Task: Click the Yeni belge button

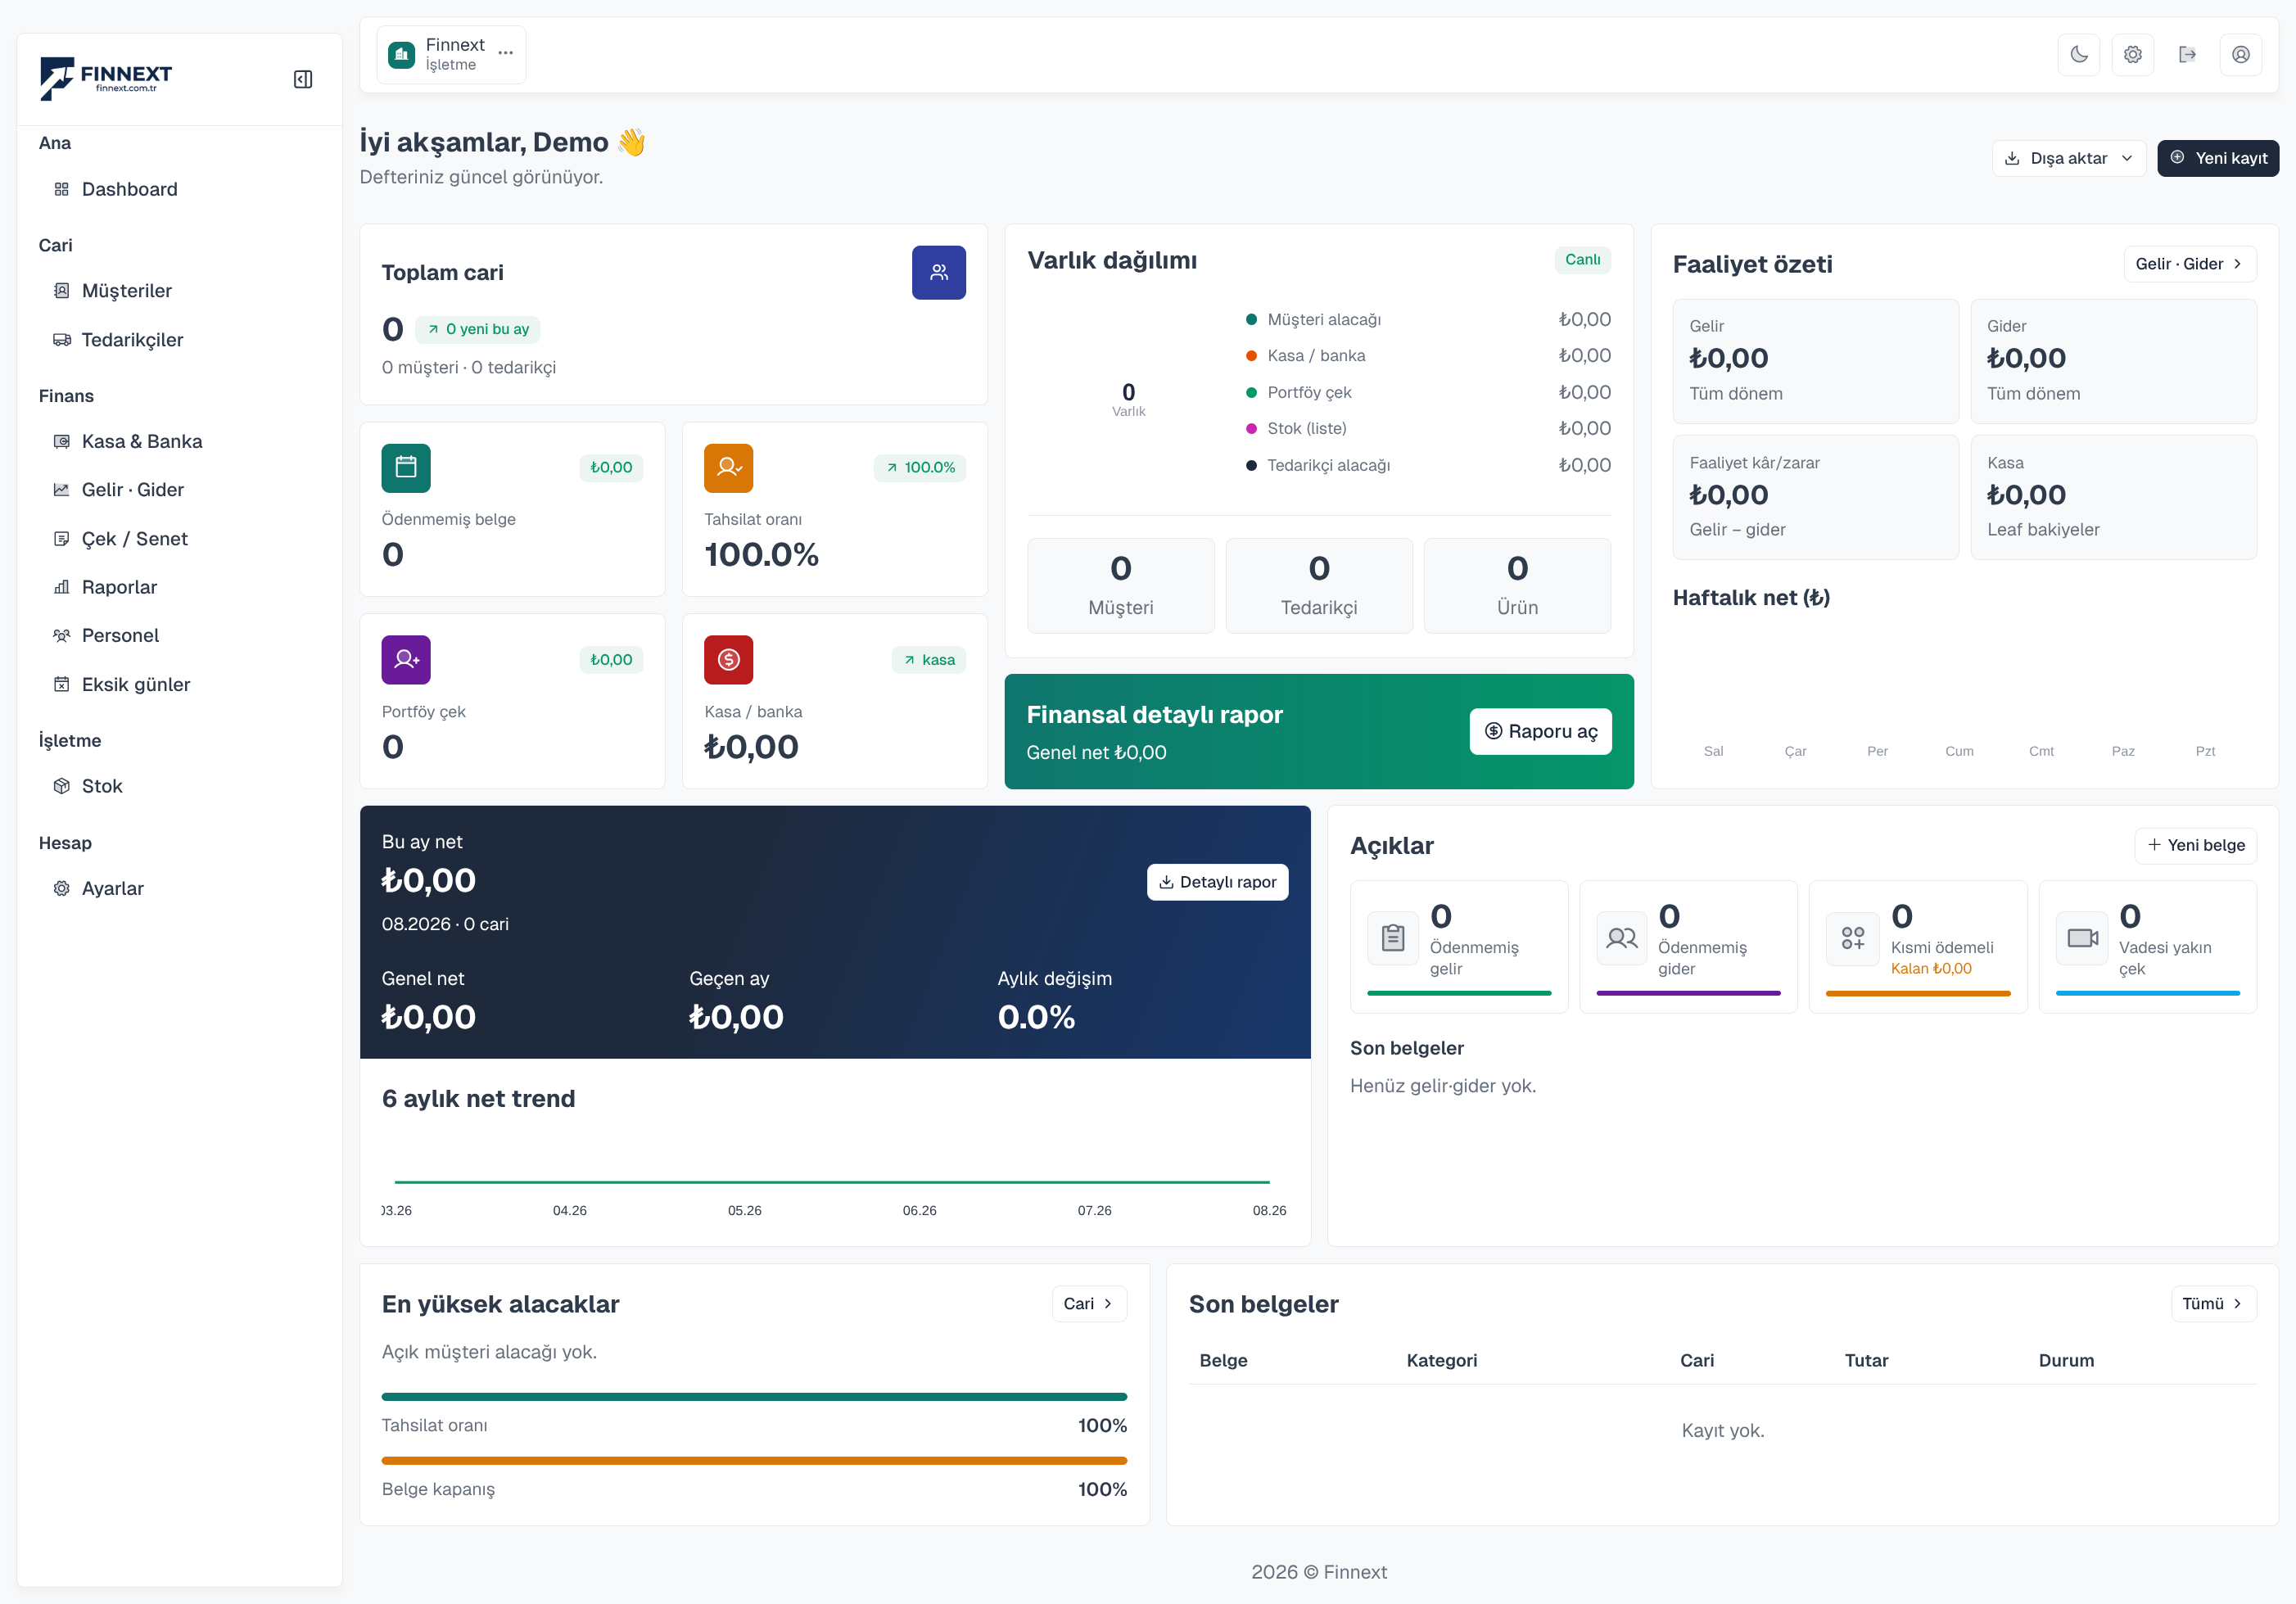Action: tap(2196, 845)
